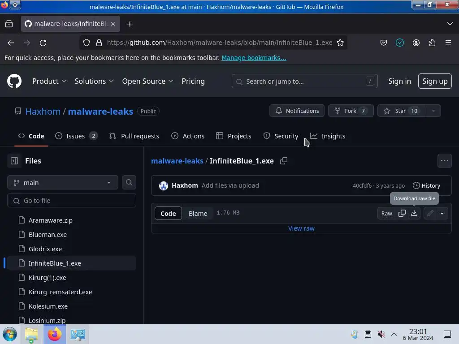Open Firefox extensions icon

click(x=432, y=43)
